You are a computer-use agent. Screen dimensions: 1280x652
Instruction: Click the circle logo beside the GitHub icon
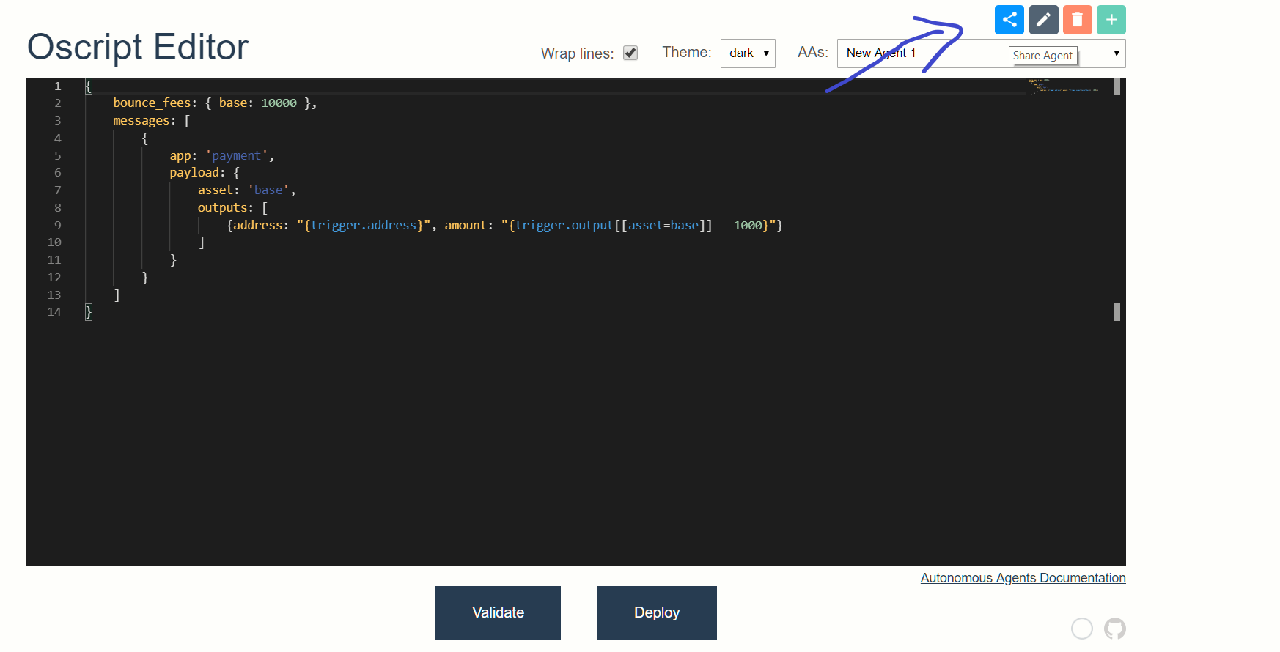[x=1082, y=629]
